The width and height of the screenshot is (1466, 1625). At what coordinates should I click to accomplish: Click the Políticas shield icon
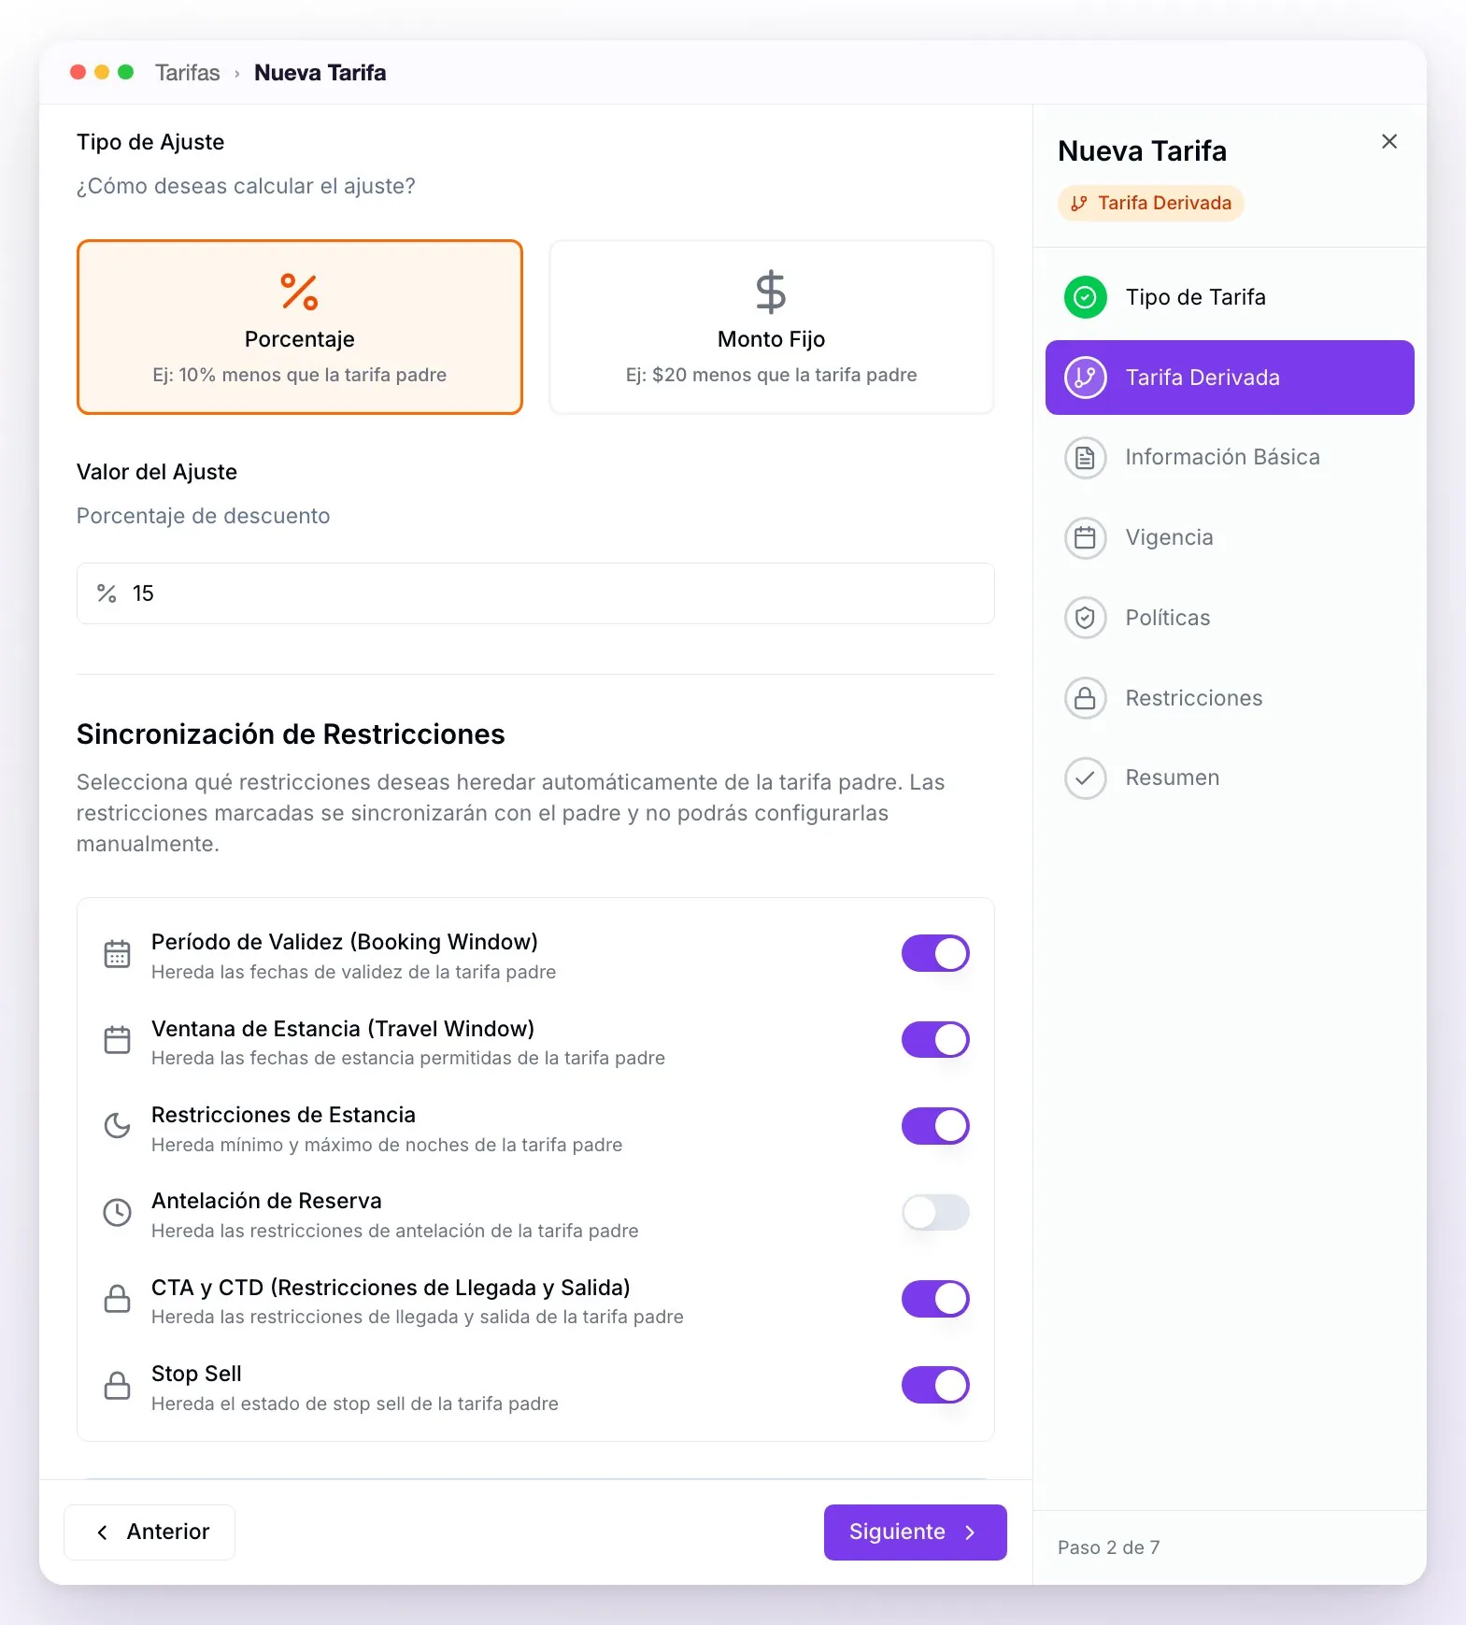[1085, 618]
